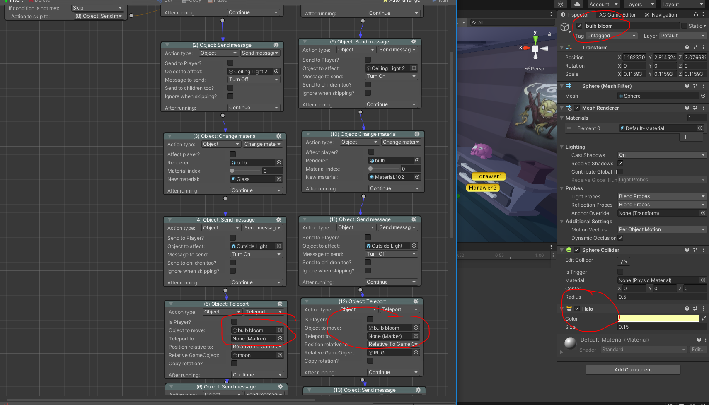Toggle bulb bloom GameObject active checkbox
The height and width of the screenshot is (405, 709).
(579, 26)
